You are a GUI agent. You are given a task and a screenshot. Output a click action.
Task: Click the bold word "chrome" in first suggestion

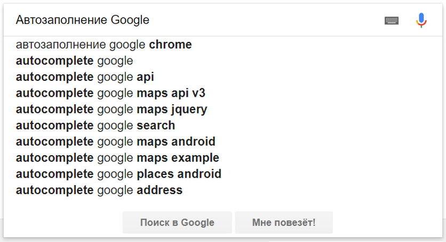[170, 45]
